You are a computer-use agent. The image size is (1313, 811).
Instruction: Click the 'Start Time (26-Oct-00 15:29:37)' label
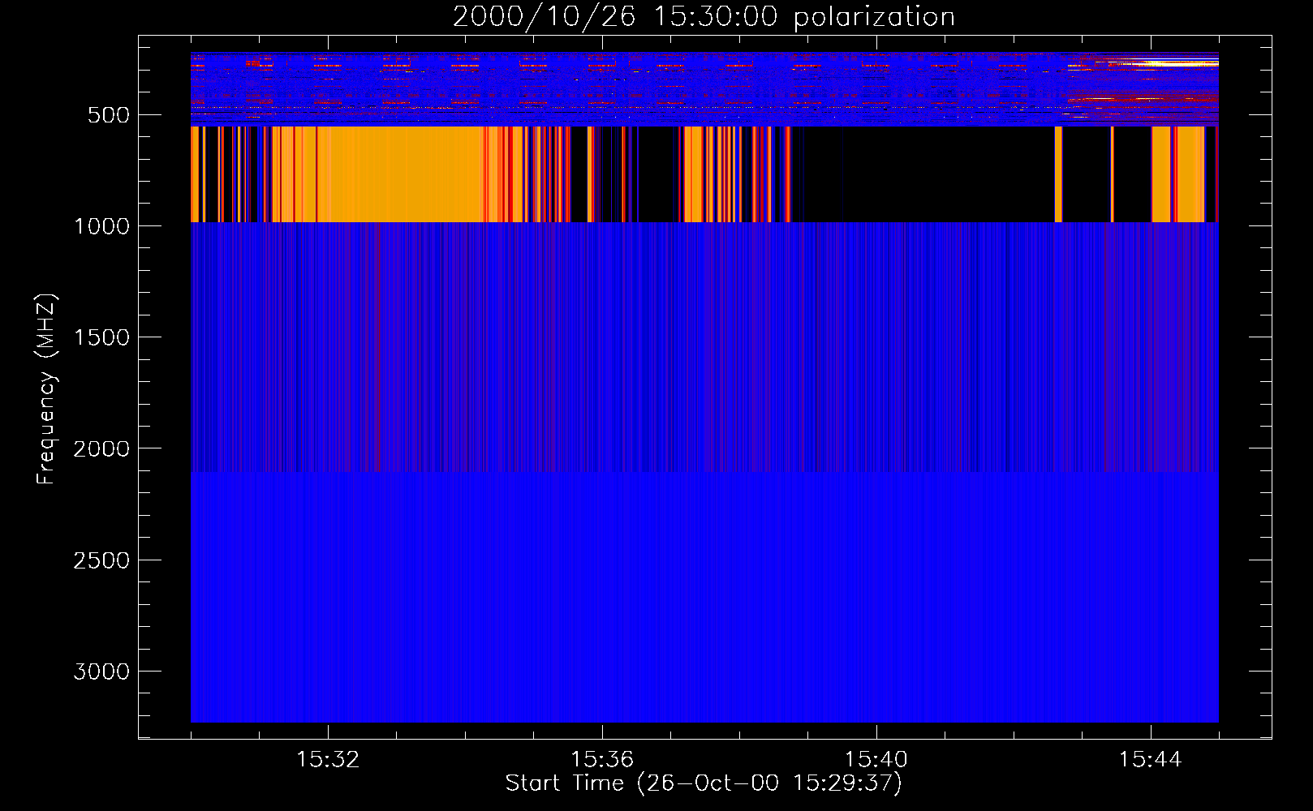pos(704,783)
